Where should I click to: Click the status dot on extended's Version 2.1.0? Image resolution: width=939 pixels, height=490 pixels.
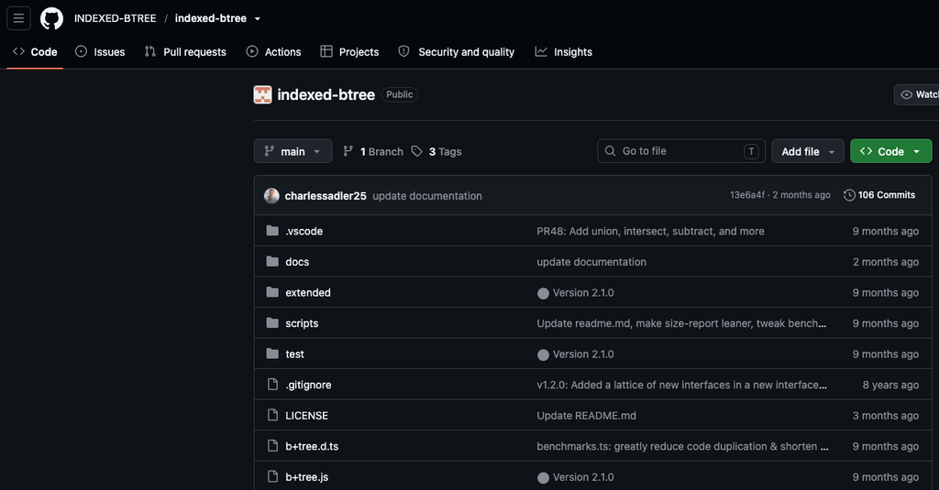[543, 293]
